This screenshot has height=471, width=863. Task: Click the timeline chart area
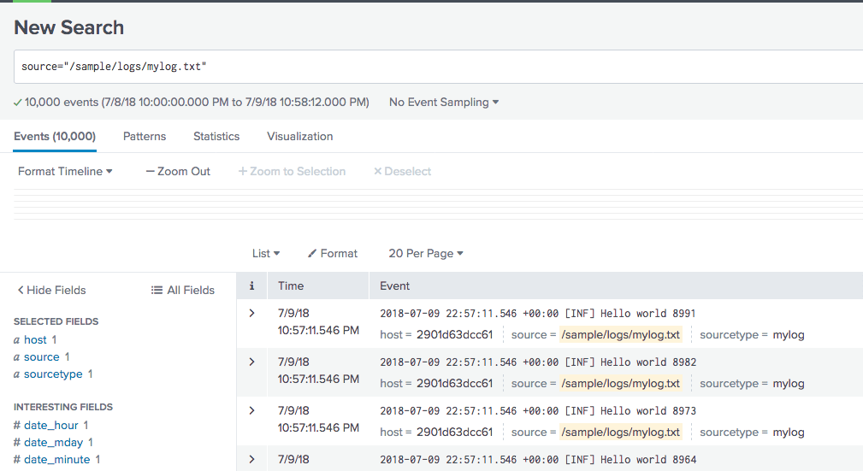click(x=438, y=204)
